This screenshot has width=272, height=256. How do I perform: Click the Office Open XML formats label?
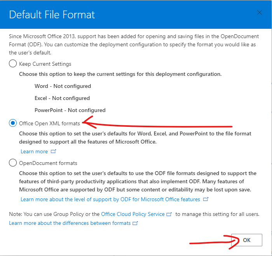coord(49,123)
